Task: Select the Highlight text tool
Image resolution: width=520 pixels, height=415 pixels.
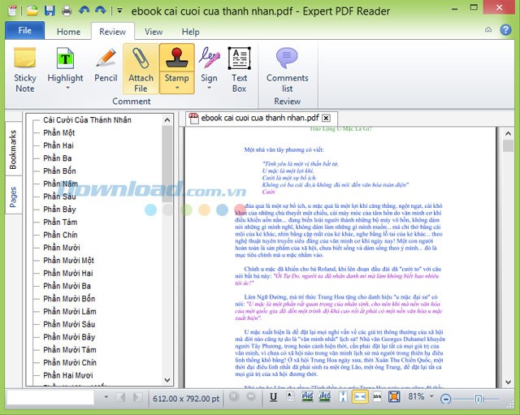Action: [65, 63]
